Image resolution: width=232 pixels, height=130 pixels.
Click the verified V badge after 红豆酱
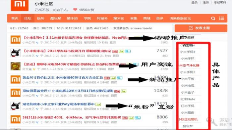coord(34,69)
